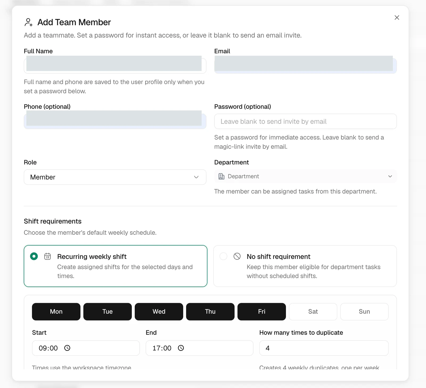Click the text "Choose the member's default weekly schedule."
Viewport: 426px width, 388px height.
90,233
